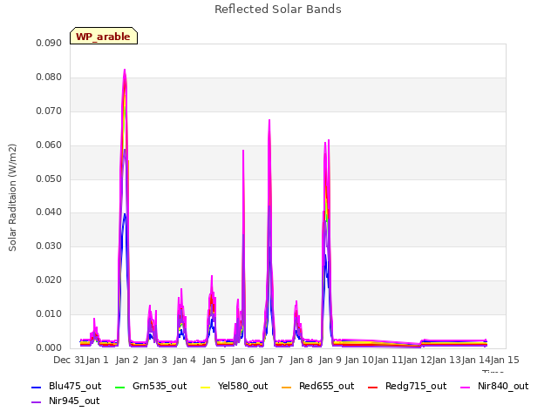
Task: Select the Nir945_out legend label
Action: [74, 401]
